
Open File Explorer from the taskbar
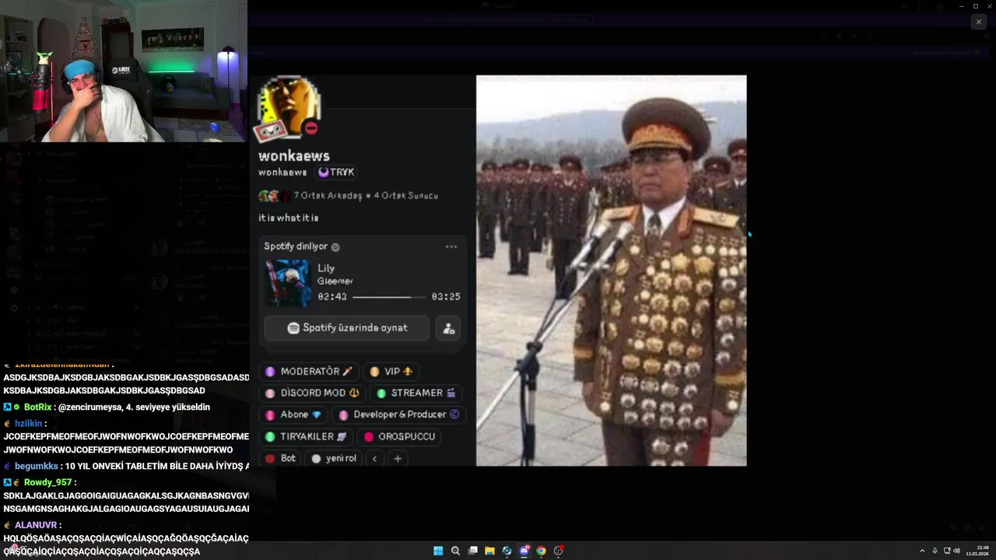tap(489, 551)
